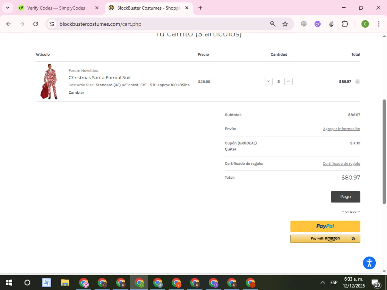Click the ESP language indicator
Image resolution: width=387 pixels, height=290 pixels.
coord(334,283)
